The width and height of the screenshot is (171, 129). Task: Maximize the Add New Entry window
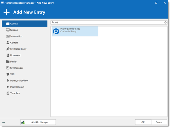tap(156, 3)
